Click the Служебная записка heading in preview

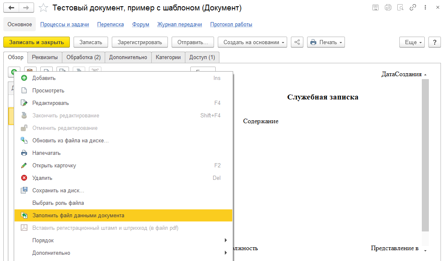click(x=322, y=97)
